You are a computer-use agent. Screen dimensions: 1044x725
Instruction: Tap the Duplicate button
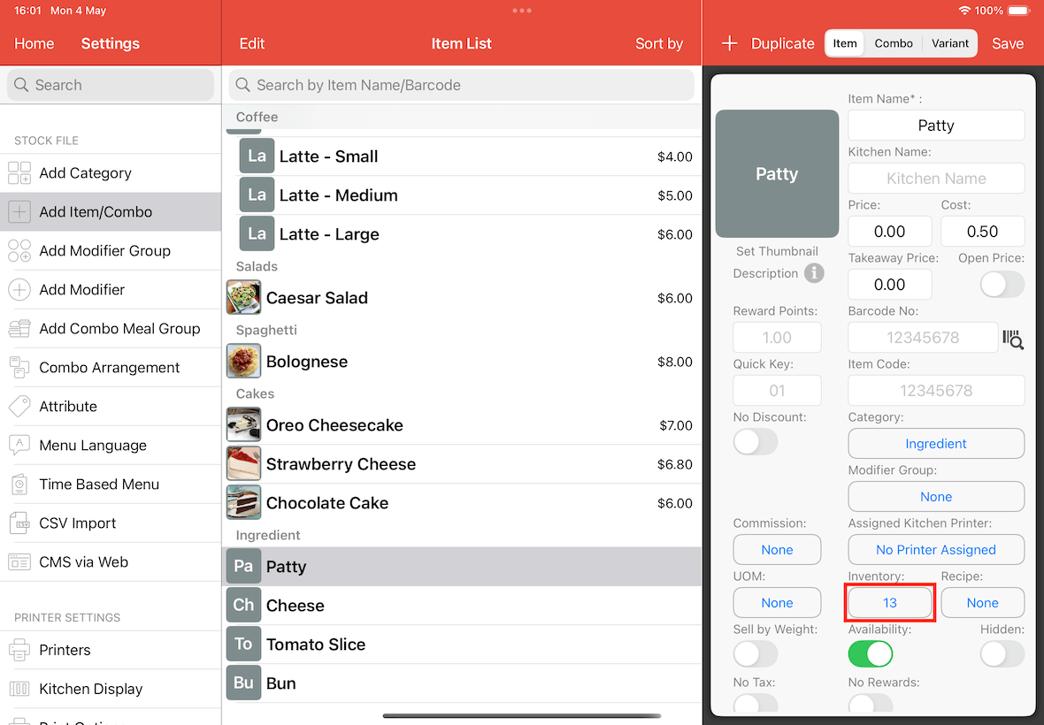pyautogui.click(x=782, y=43)
